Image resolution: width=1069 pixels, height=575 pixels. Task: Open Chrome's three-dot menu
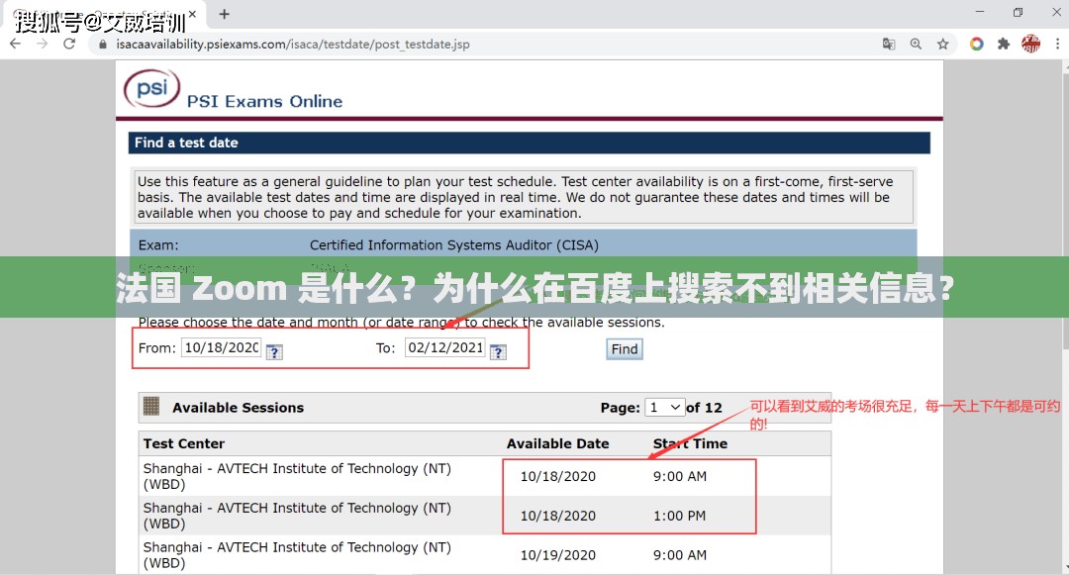(x=1056, y=44)
